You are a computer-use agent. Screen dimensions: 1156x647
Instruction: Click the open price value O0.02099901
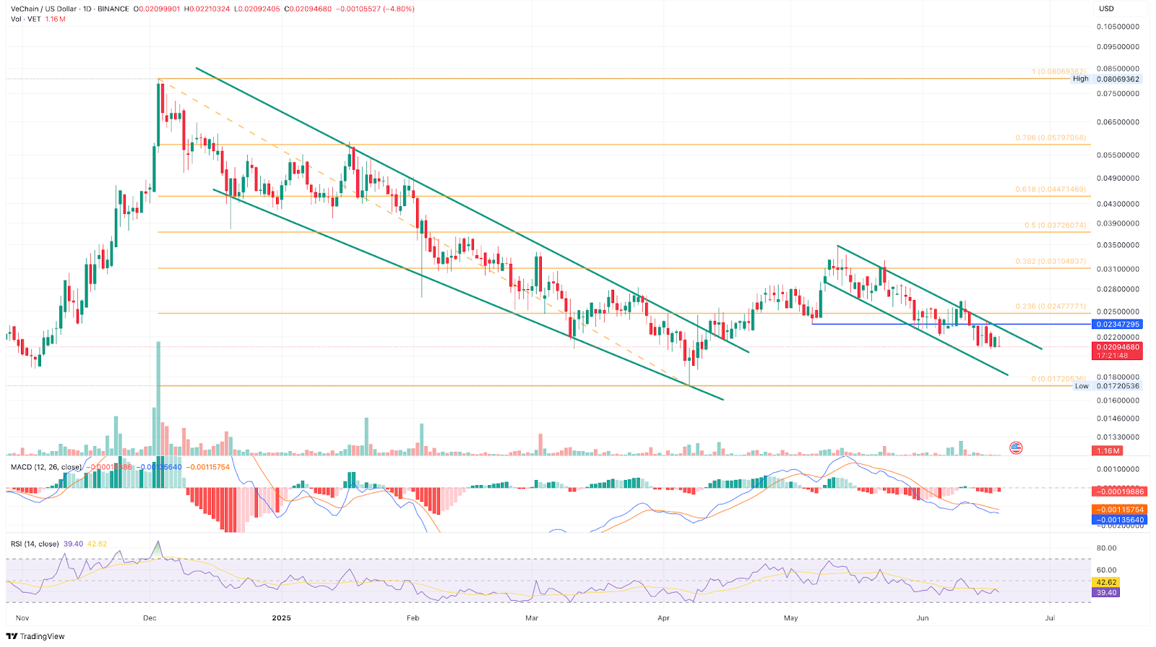pos(158,9)
